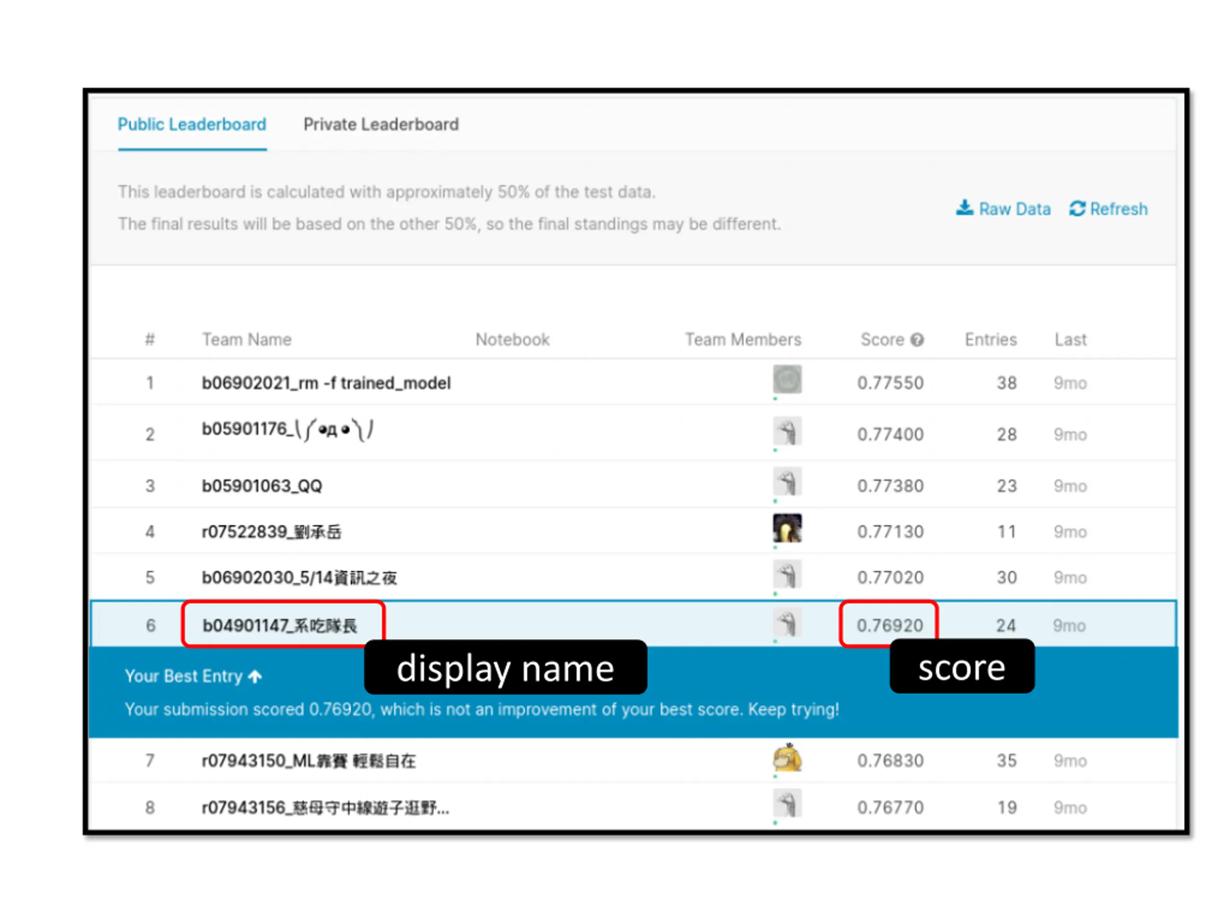Click the arrow next to Your Best Entry
The width and height of the screenshot is (1230, 923).
255,676
